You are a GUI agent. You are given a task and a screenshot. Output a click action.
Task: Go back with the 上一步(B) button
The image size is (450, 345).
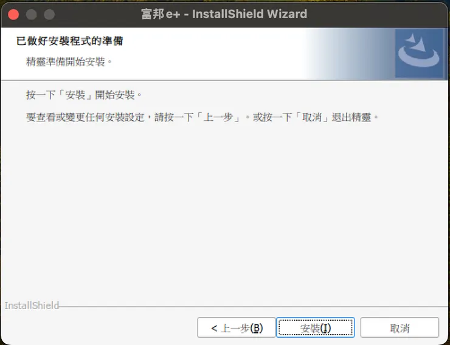click(x=237, y=327)
